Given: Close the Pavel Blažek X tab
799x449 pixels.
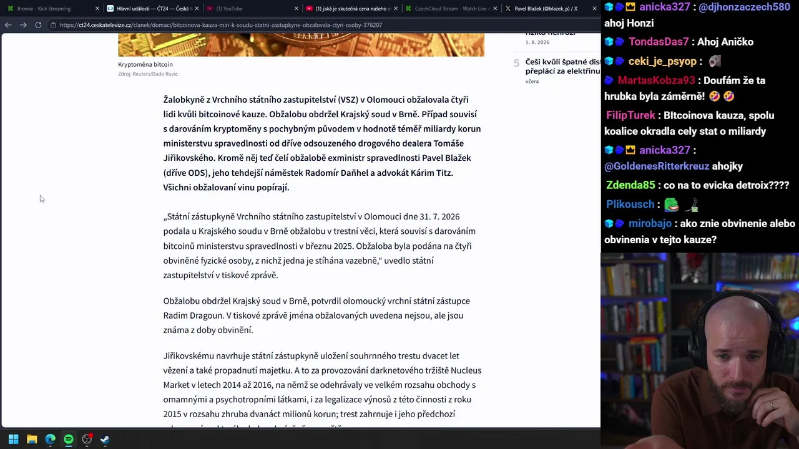Looking at the screenshot, I should click(594, 9).
